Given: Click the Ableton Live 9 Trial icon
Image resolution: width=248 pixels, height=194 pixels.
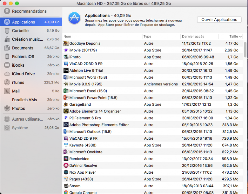Looking at the screenshot, I should tap(66, 70).
